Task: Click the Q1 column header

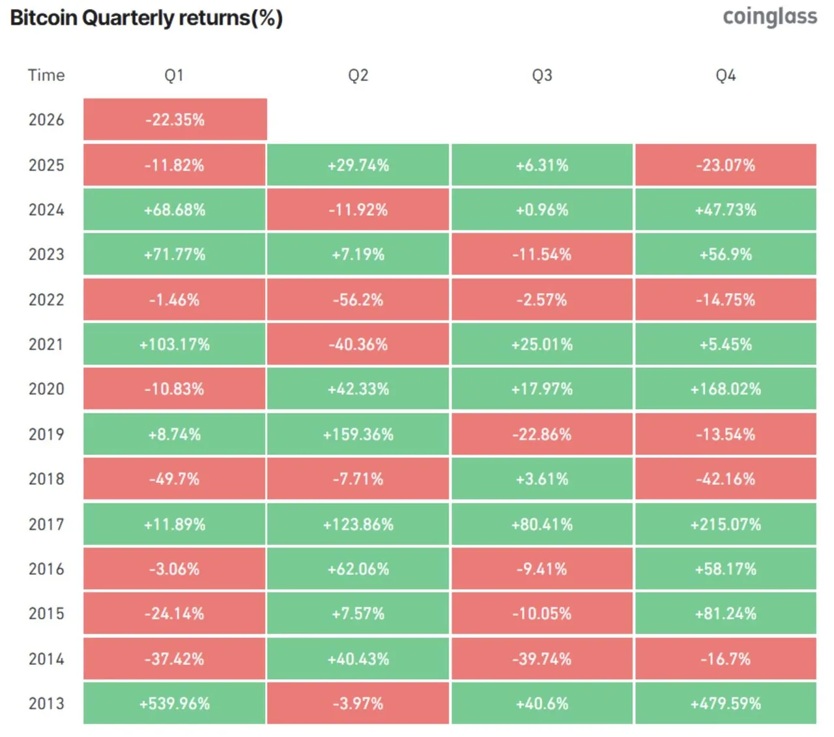Action: pyautogui.click(x=174, y=76)
